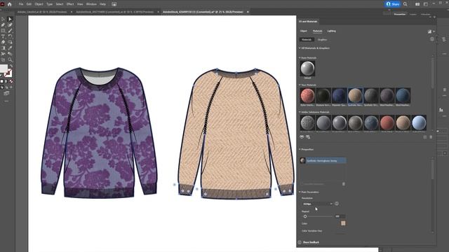Click the Home icon in the top bar
The width and height of the screenshot is (449, 252).
point(9,4)
